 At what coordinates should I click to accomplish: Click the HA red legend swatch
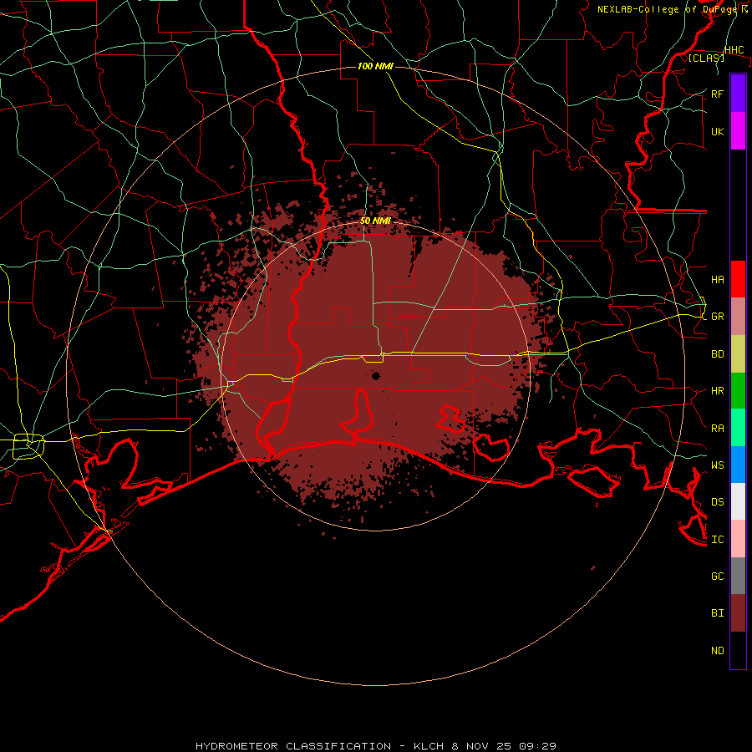(738, 279)
